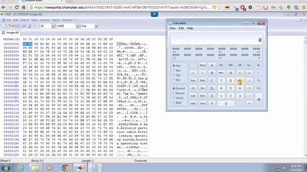
Task: Open Calculator Edit menu
Action: 181,28
